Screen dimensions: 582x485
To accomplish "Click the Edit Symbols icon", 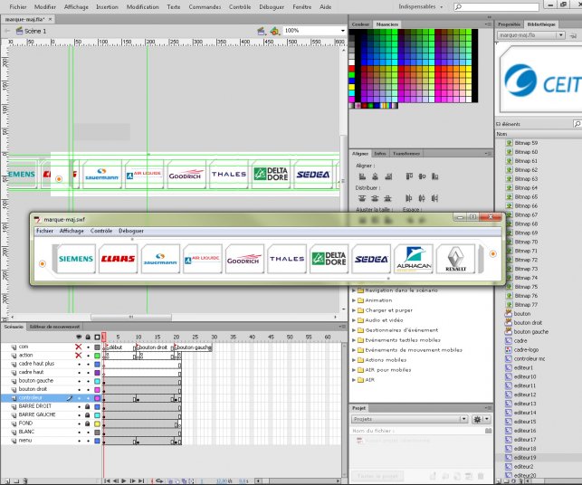I will click(x=273, y=30).
